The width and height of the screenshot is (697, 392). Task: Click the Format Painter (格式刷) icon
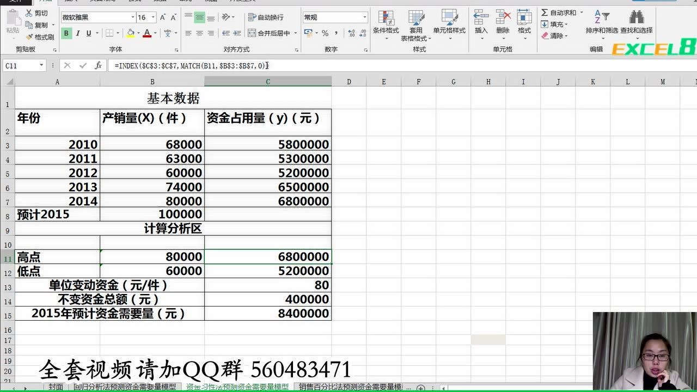29,37
